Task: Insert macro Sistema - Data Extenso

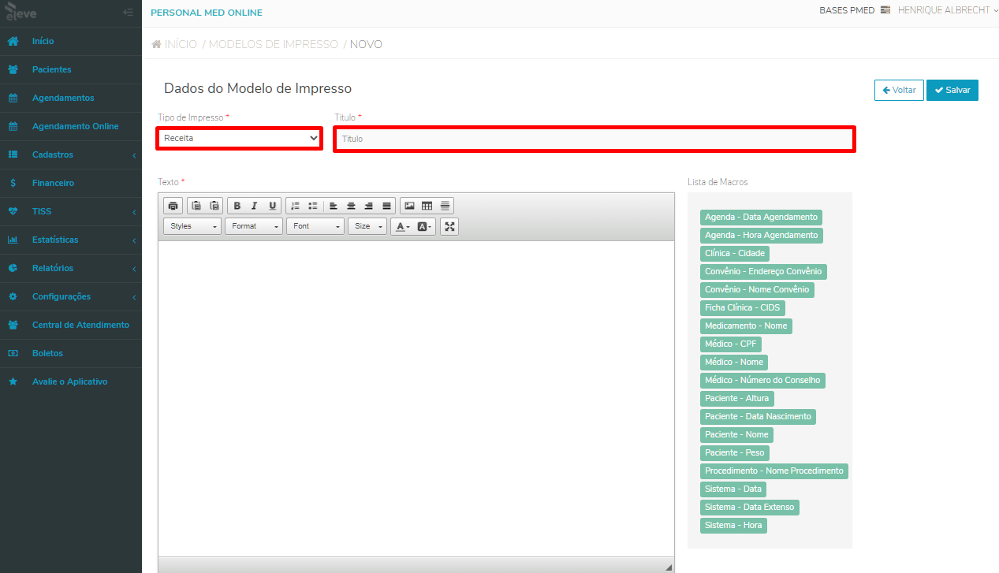Action: click(749, 507)
